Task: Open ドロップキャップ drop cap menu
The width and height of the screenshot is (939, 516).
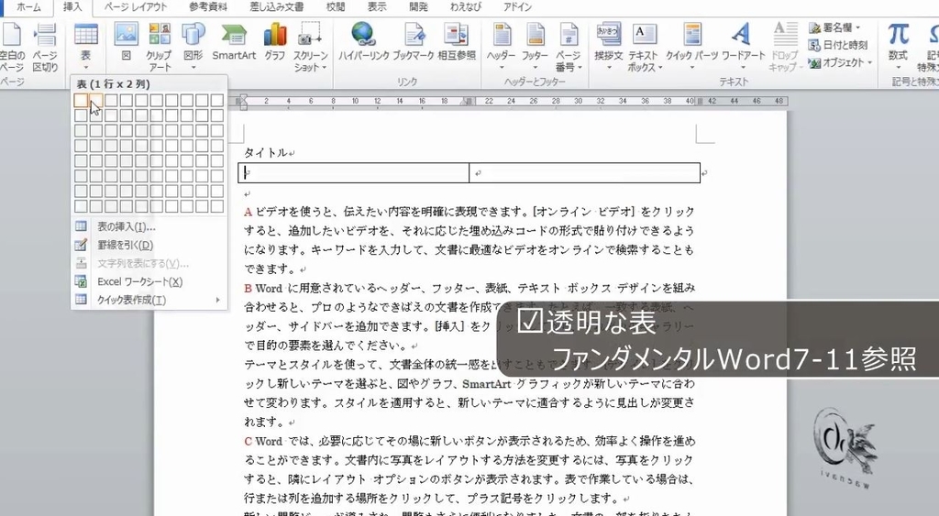Action: 785,47
